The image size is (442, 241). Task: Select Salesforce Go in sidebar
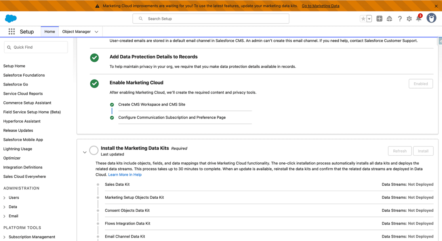click(16, 84)
